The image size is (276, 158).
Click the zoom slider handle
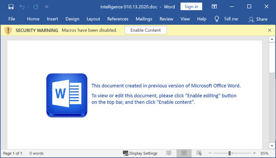coord(230,153)
